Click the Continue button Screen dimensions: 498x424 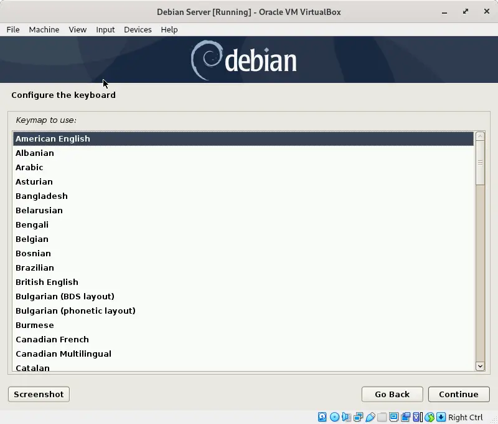pyautogui.click(x=459, y=394)
